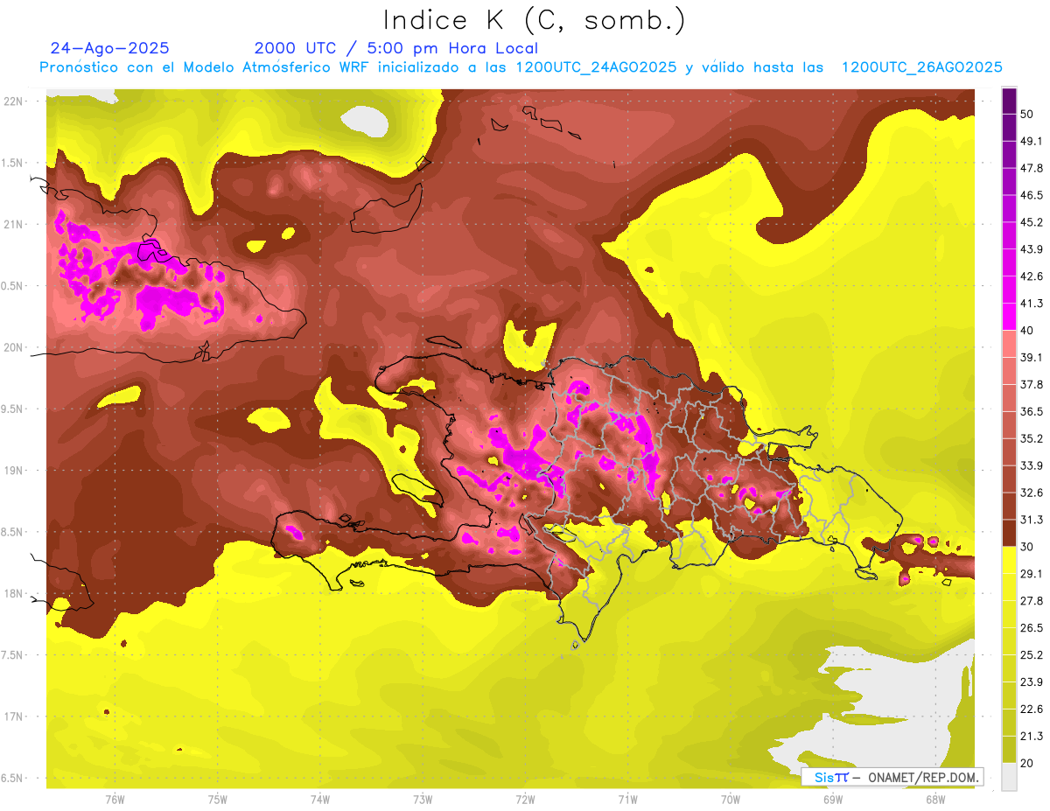The image size is (1050, 811).
Task: Click the "1200UTC_26AGO2025" valid-until time text
Action: (921, 67)
